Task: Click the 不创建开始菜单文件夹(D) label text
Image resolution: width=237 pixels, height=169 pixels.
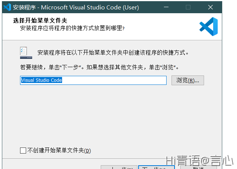Action: [59, 151]
